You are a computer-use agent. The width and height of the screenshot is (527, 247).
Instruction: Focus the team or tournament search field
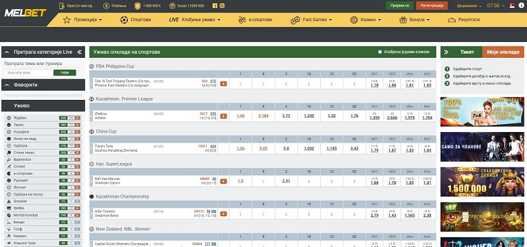(x=28, y=73)
